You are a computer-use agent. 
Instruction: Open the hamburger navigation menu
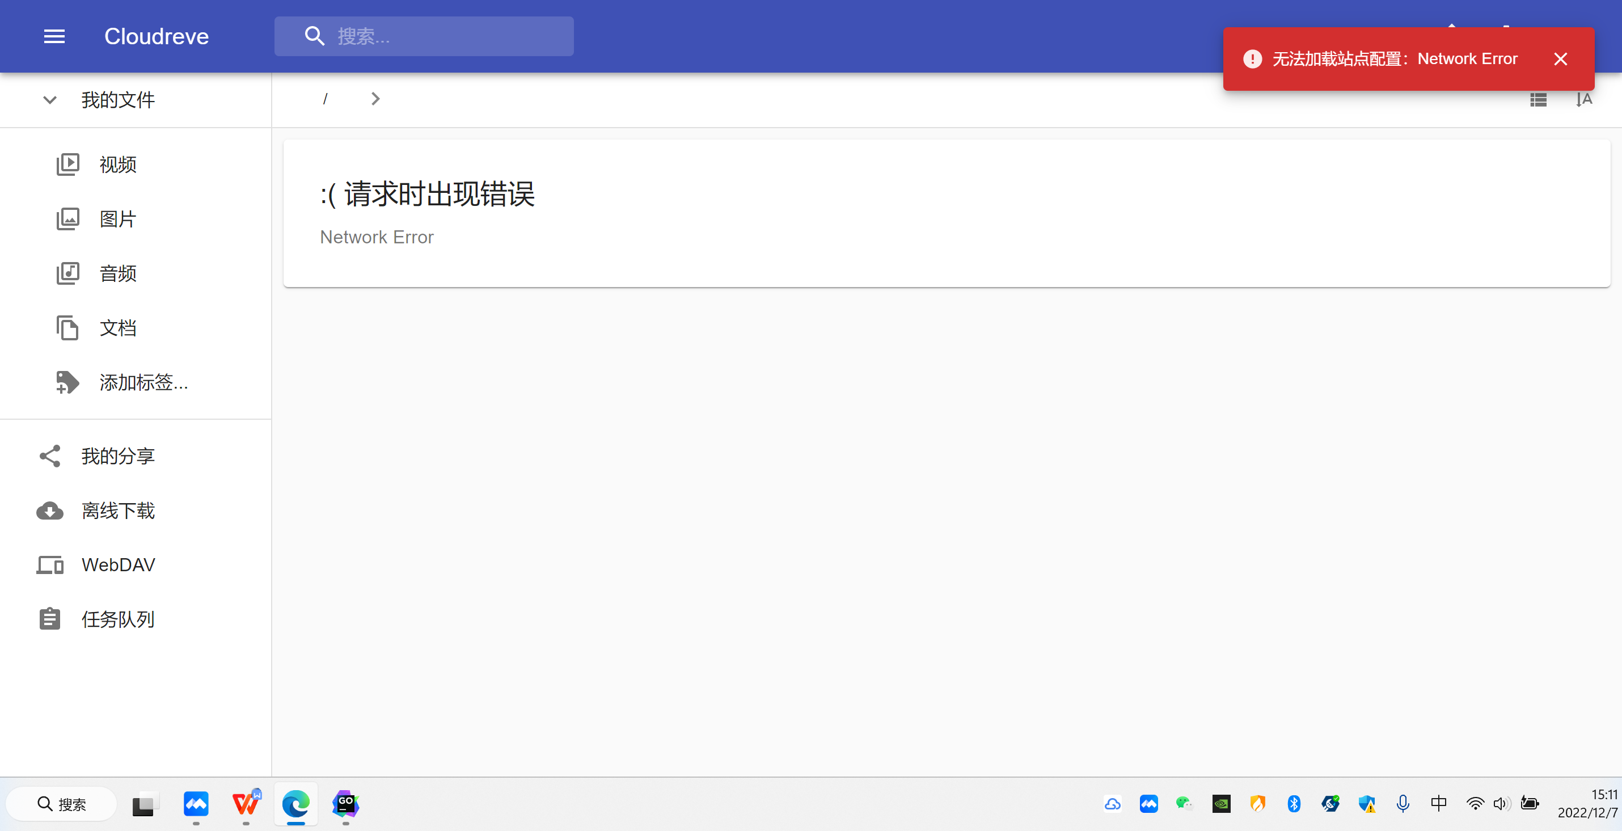pos(54,36)
